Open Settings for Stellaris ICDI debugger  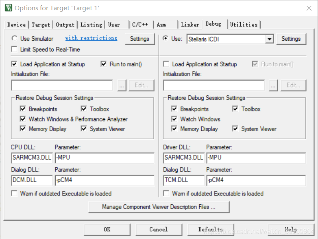click(x=291, y=39)
